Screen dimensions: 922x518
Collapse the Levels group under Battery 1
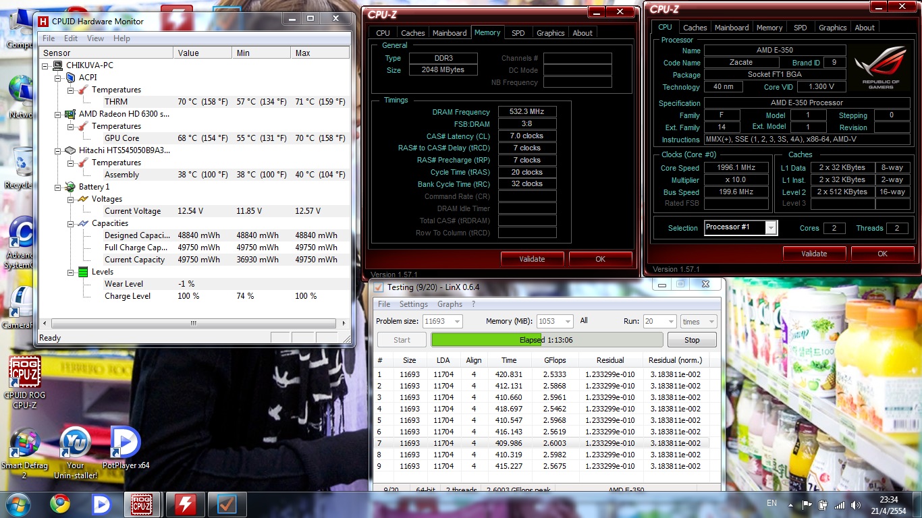point(71,272)
